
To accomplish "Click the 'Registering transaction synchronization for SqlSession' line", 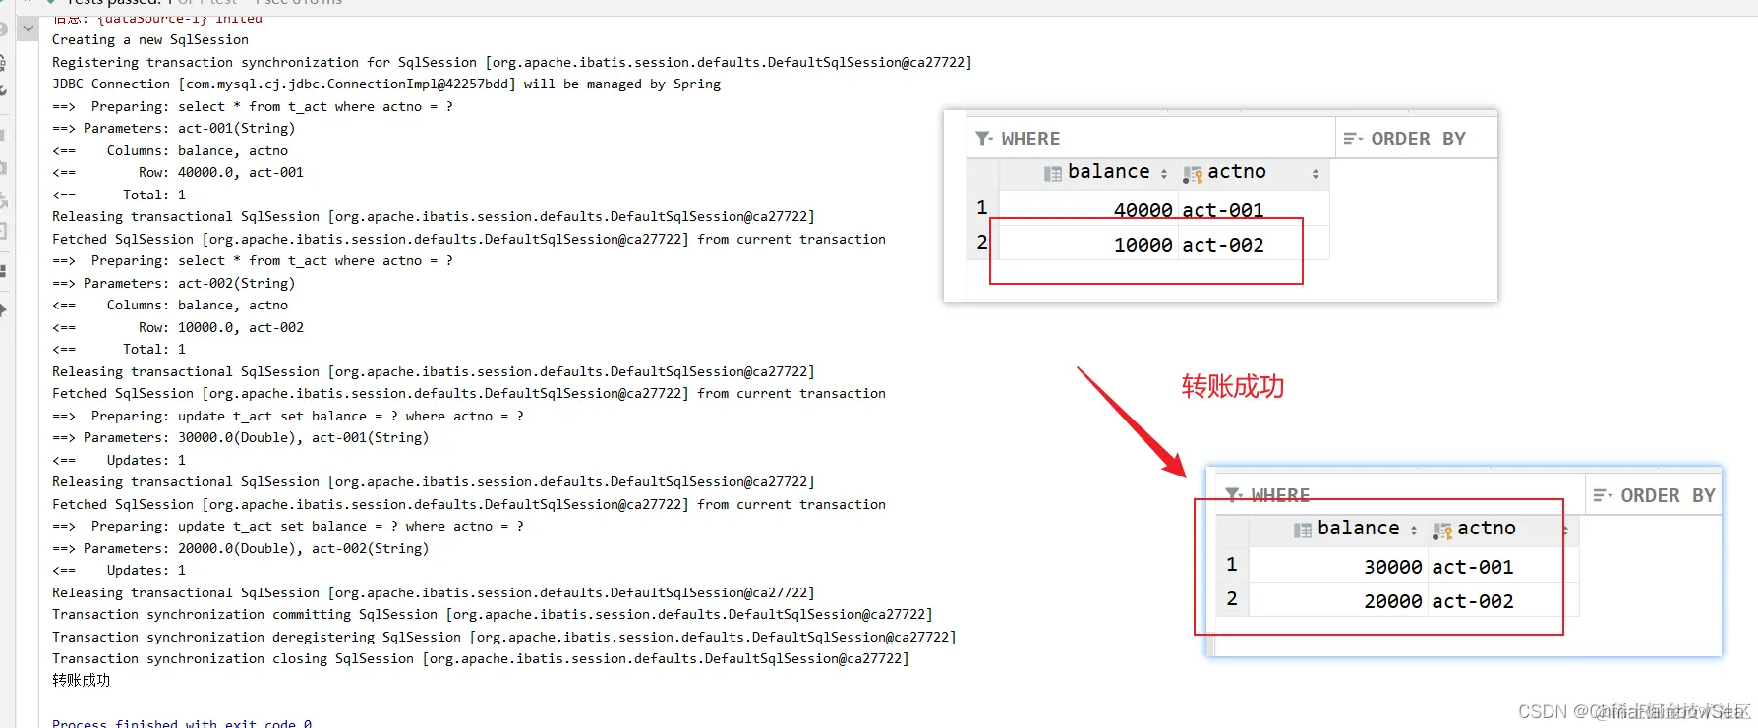I will coord(512,62).
